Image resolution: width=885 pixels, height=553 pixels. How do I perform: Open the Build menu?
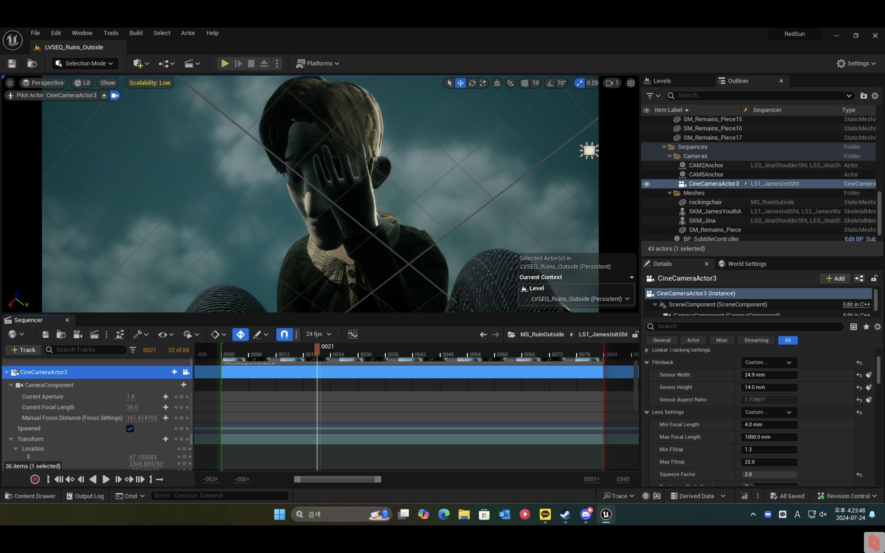point(136,33)
